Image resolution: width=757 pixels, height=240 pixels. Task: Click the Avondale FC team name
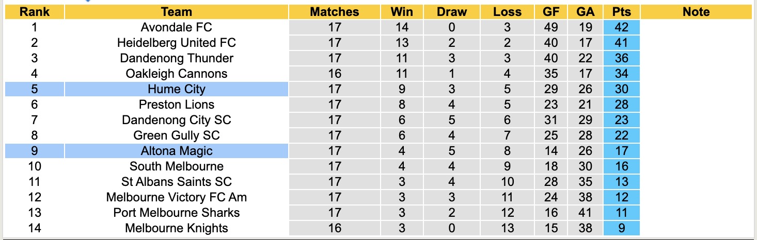point(176,27)
